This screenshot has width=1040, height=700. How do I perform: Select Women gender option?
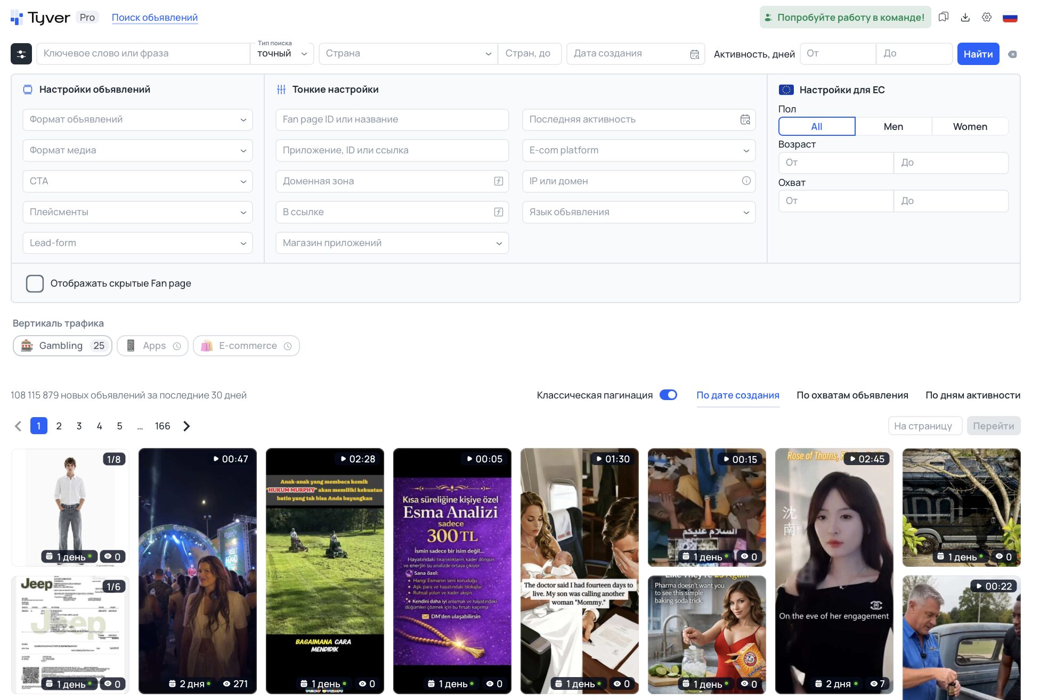(970, 127)
